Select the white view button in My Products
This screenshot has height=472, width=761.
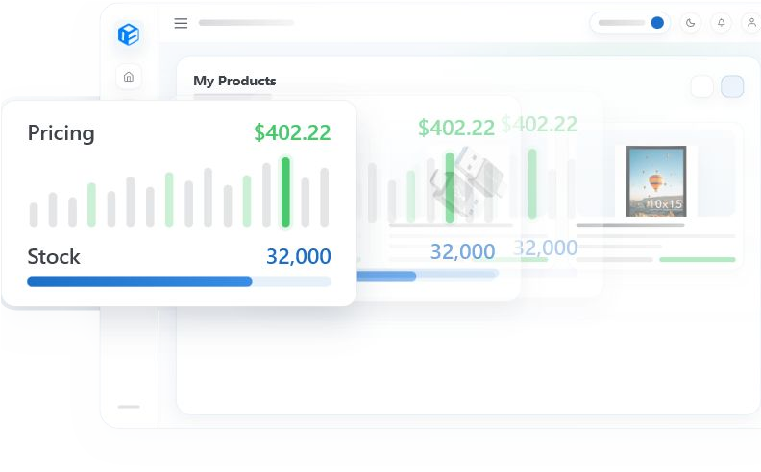(x=701, y=86)
